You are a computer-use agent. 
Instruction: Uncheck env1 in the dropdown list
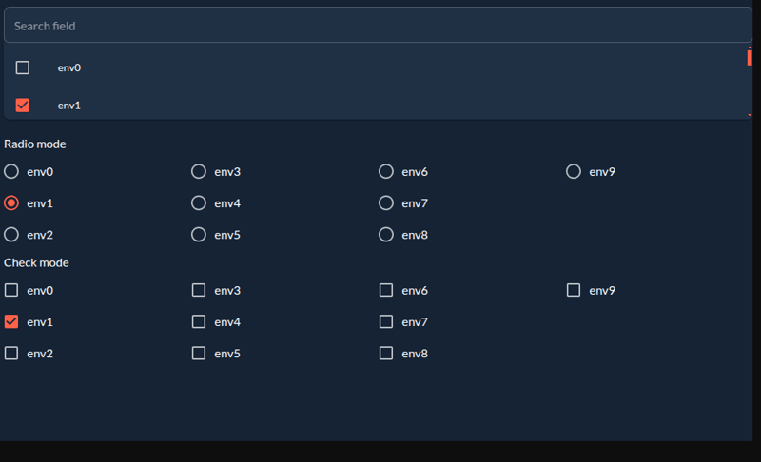tap(23, 106)
